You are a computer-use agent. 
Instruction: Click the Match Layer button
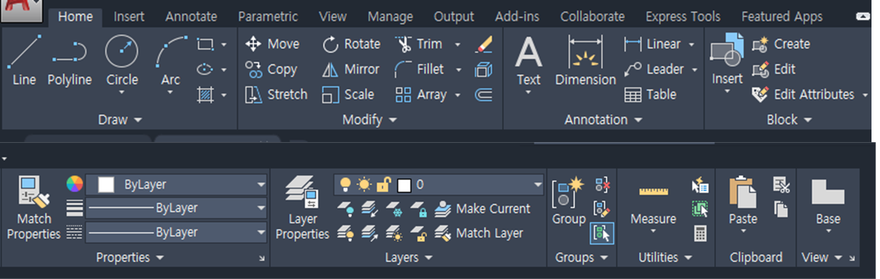pos(479,232)
